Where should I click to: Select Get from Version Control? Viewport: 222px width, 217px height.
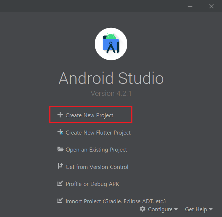pyautogui.click(x=97, y=167)
